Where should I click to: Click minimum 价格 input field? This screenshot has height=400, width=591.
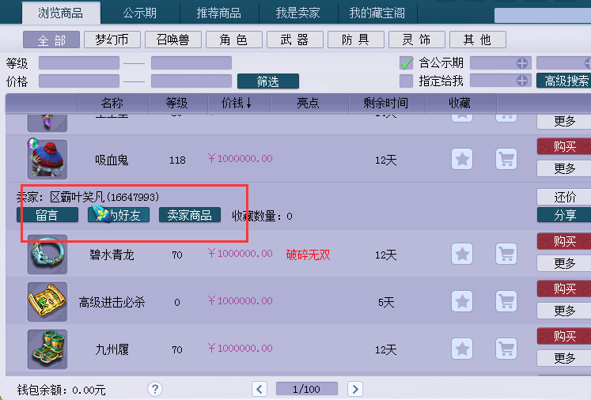[x=79, y=81]
